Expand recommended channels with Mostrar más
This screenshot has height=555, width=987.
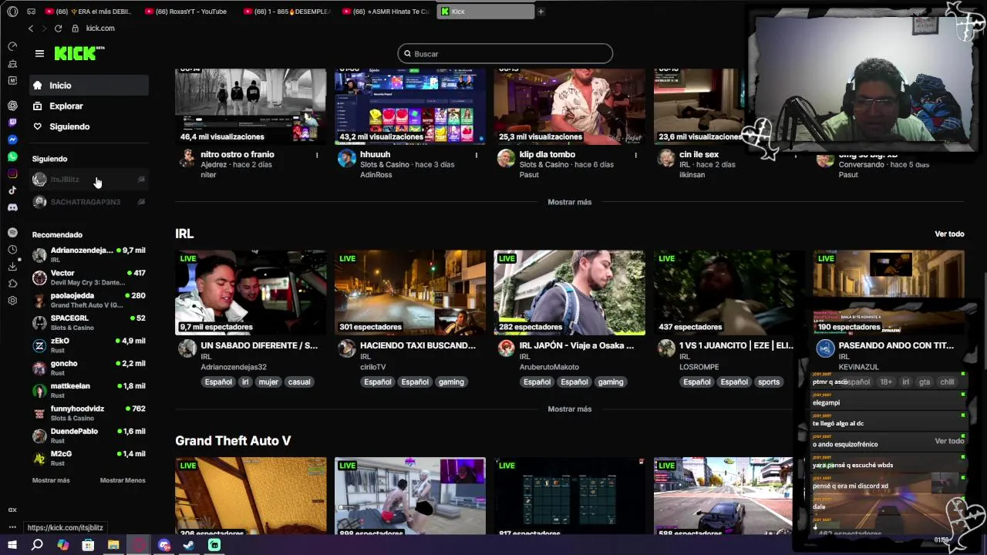pyautogui.click(x=51, y=480)
